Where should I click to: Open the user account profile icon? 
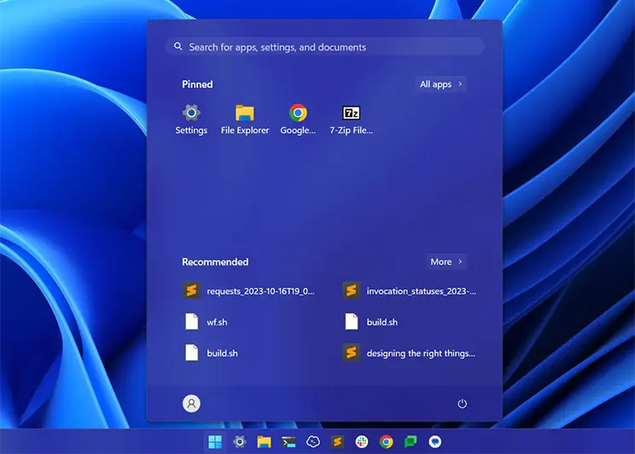[x=191, y=404]
